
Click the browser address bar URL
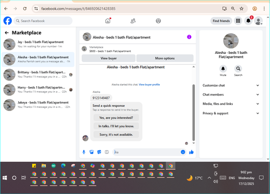(78, 9)
